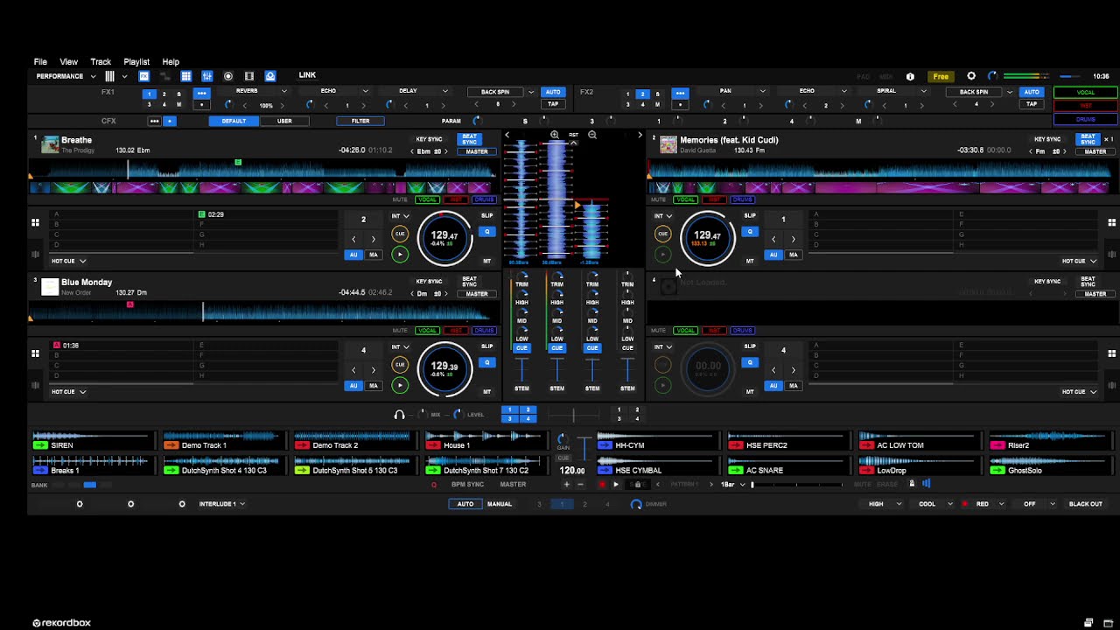1120x630 pixels.
Task: Open pad grid icon for deck 2
Action: (x=1112, y=222)
